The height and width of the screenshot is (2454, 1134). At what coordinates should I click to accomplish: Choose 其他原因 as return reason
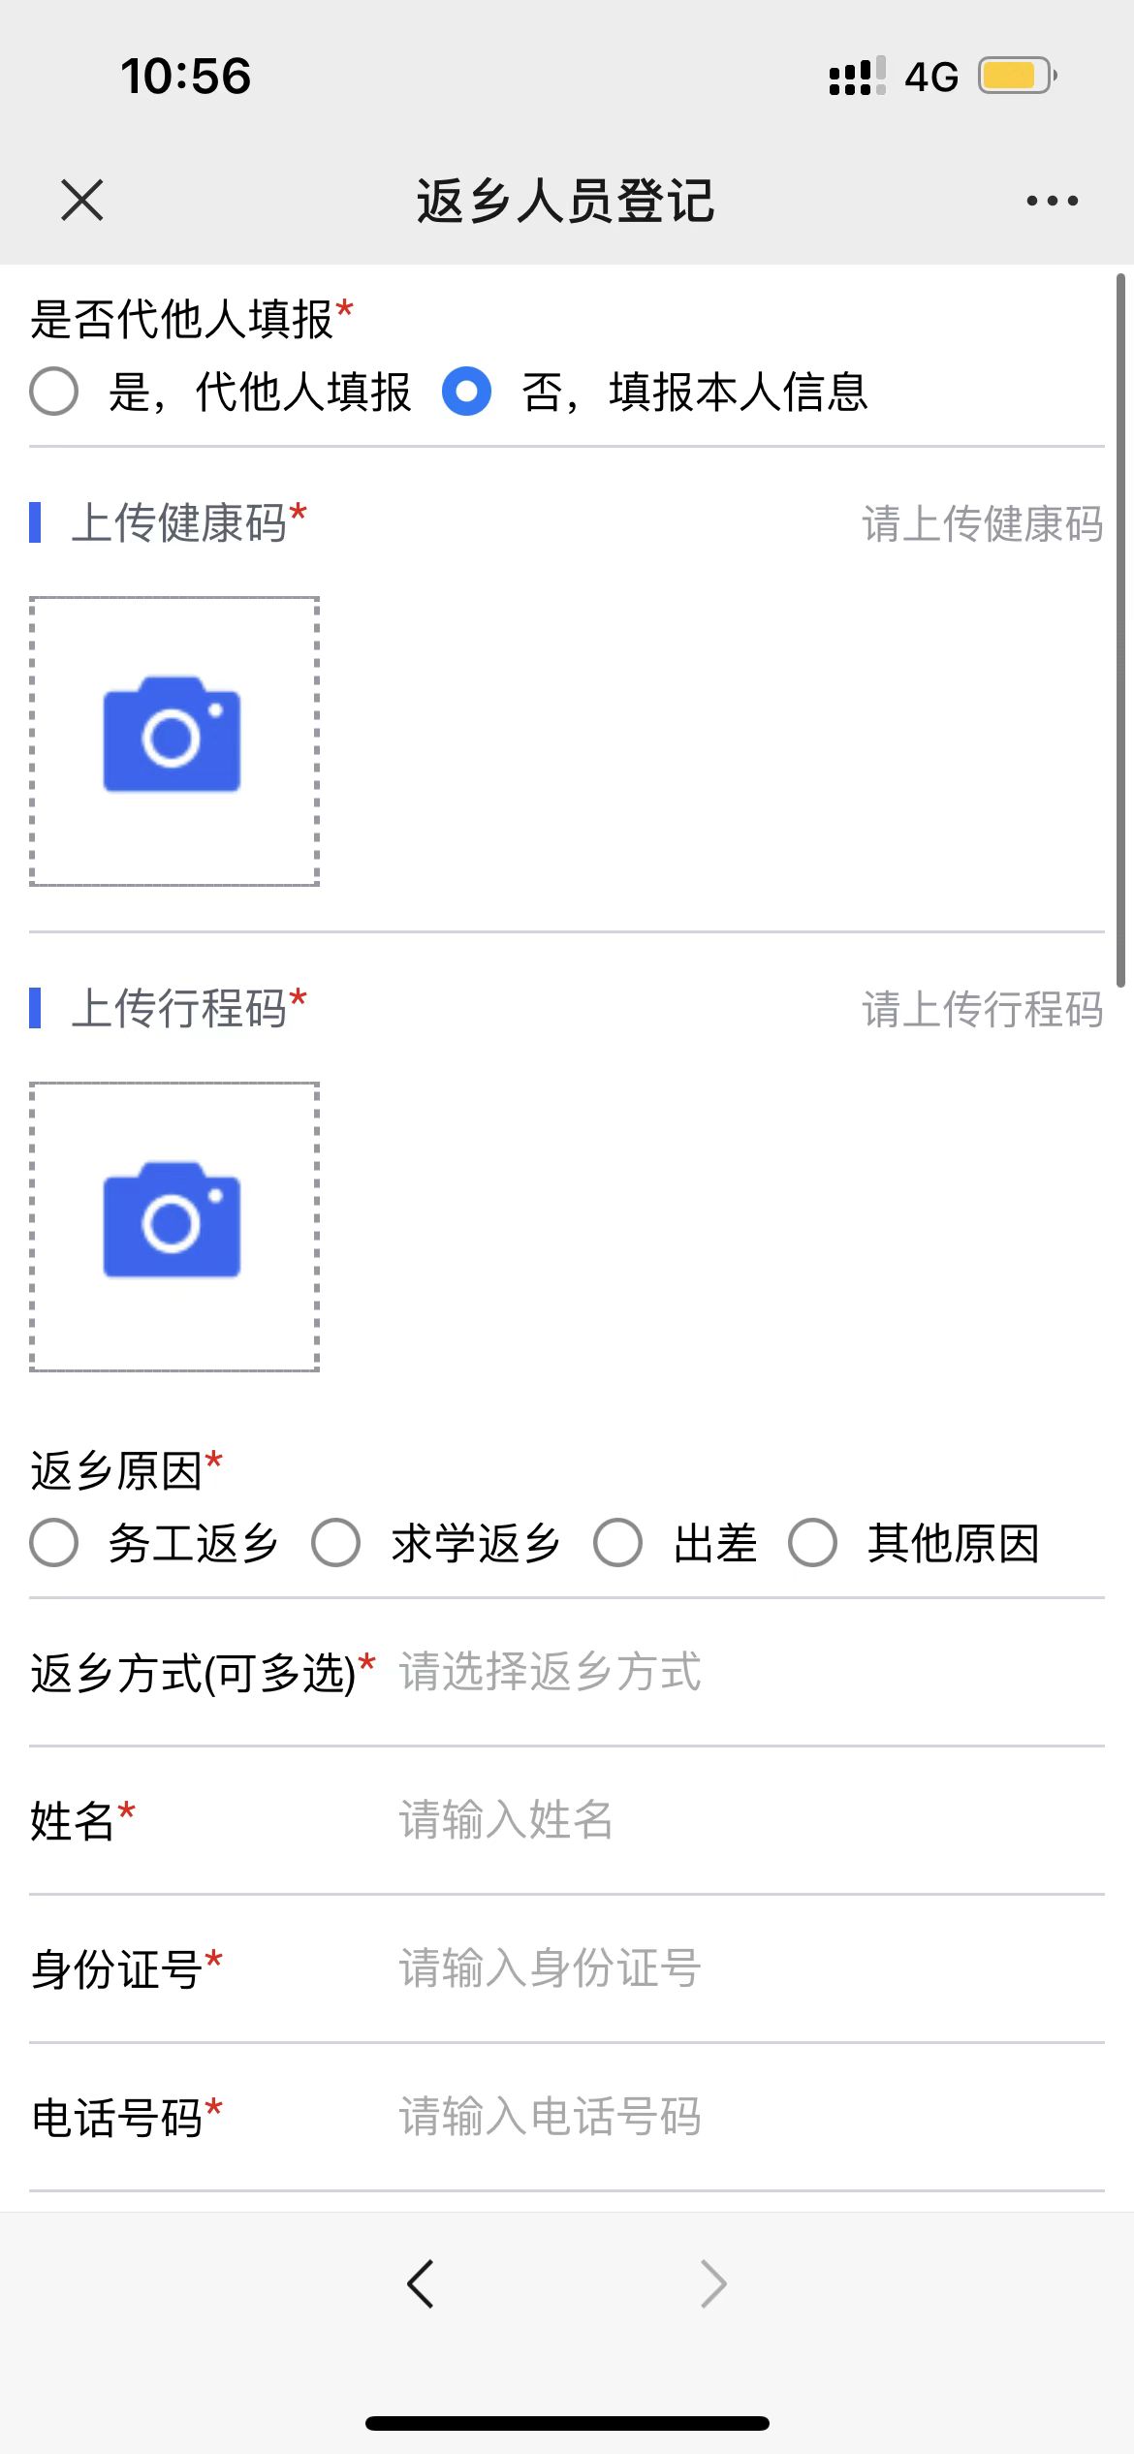812,1542
